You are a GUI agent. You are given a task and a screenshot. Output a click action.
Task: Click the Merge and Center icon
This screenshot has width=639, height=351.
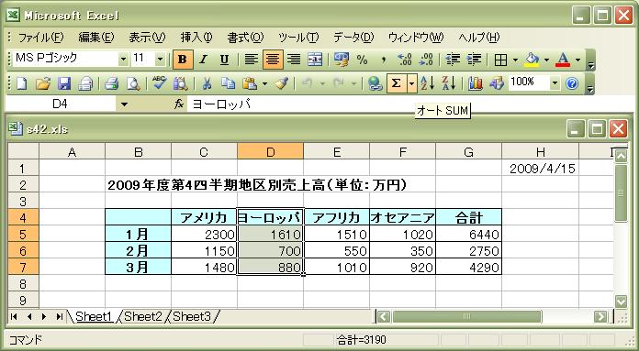click(315, 60)
